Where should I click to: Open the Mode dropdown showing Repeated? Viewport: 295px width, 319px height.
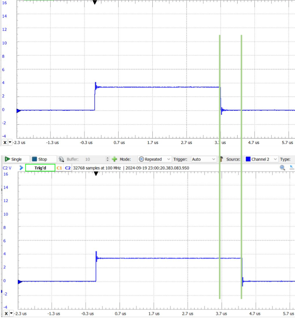[155, 159]
